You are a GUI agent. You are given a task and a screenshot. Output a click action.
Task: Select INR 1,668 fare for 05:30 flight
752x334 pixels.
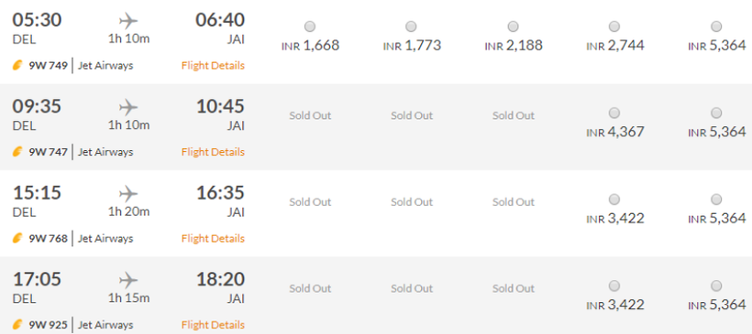(310, 27)
